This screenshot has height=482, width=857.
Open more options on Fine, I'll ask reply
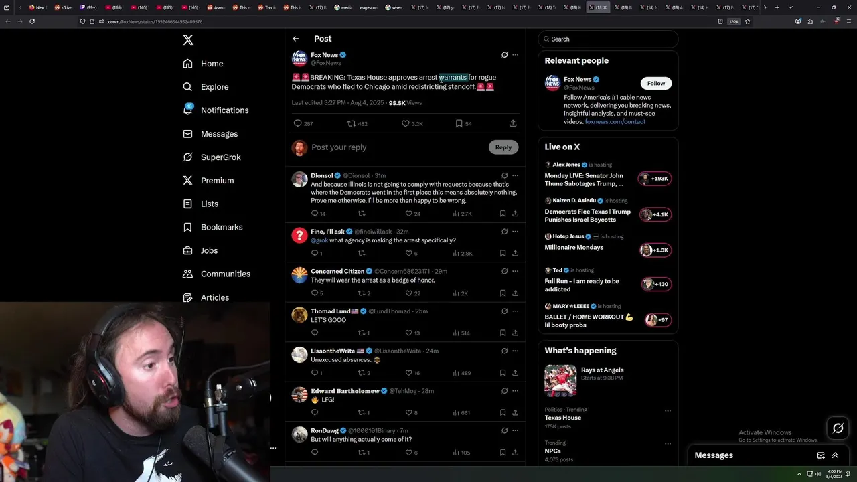[x=515, y=232]
